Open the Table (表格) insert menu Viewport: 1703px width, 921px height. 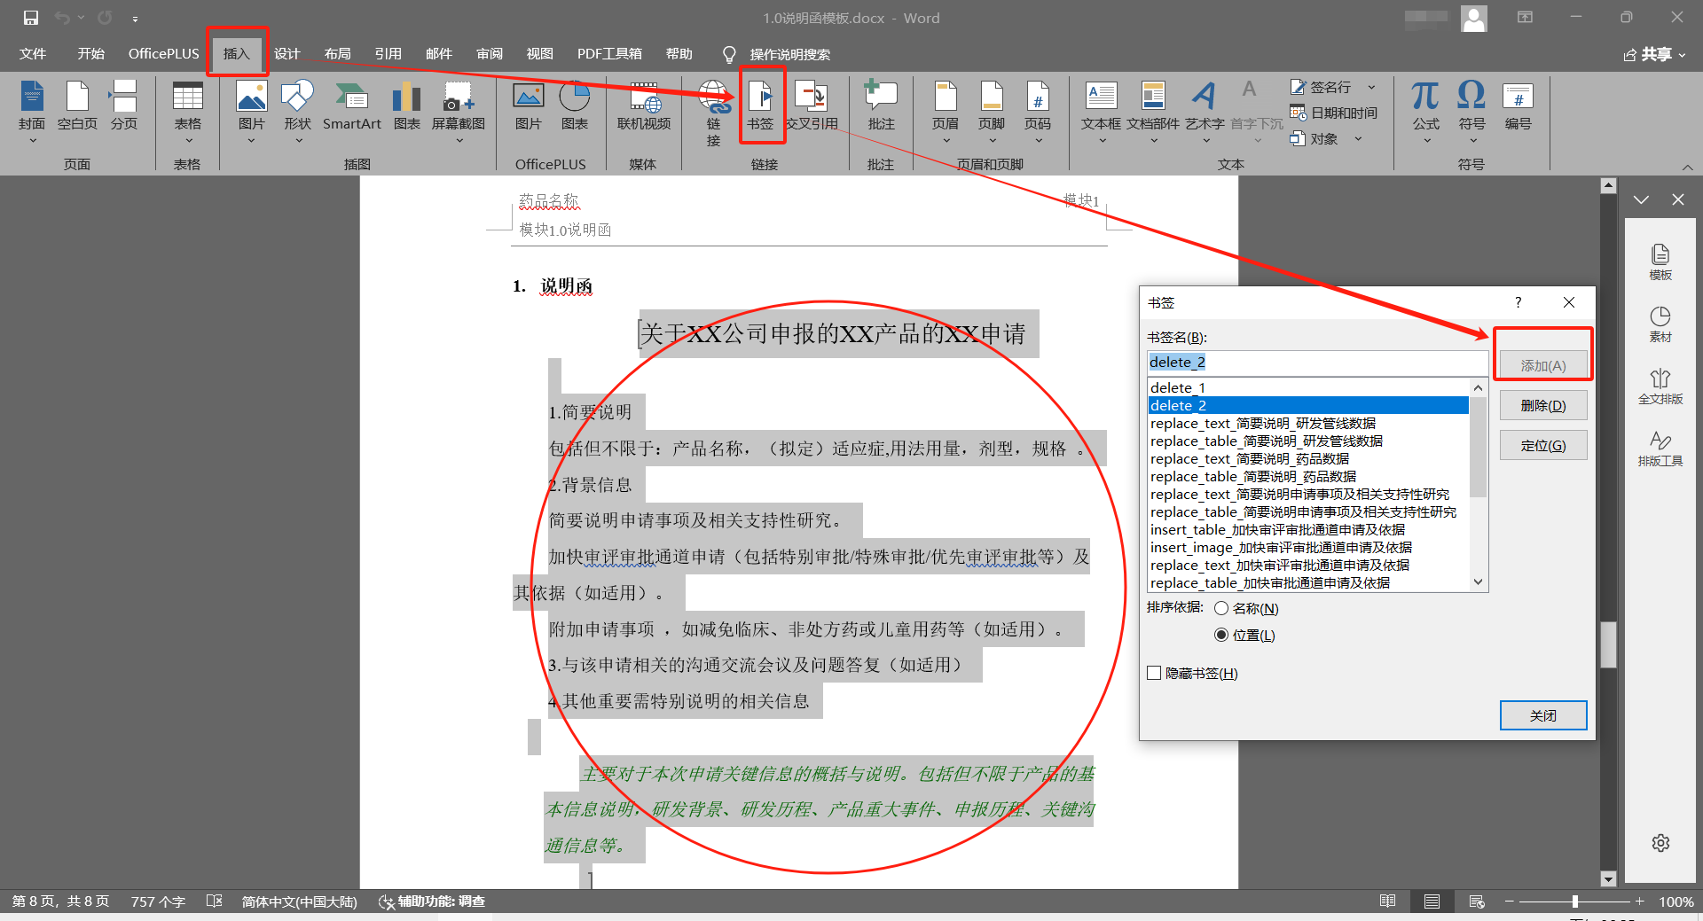pos(187,111)
